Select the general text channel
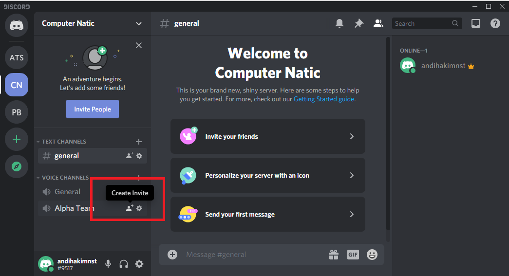This screenshot has height=276, width=509. point(93,156)
